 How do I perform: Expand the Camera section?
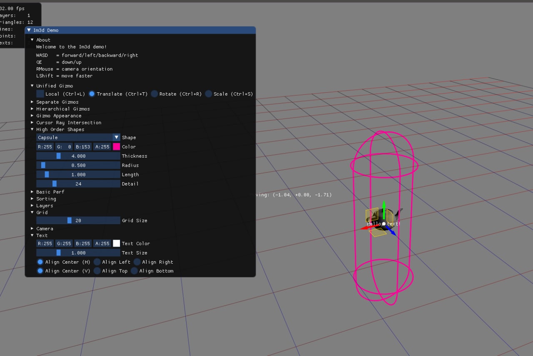32,229
